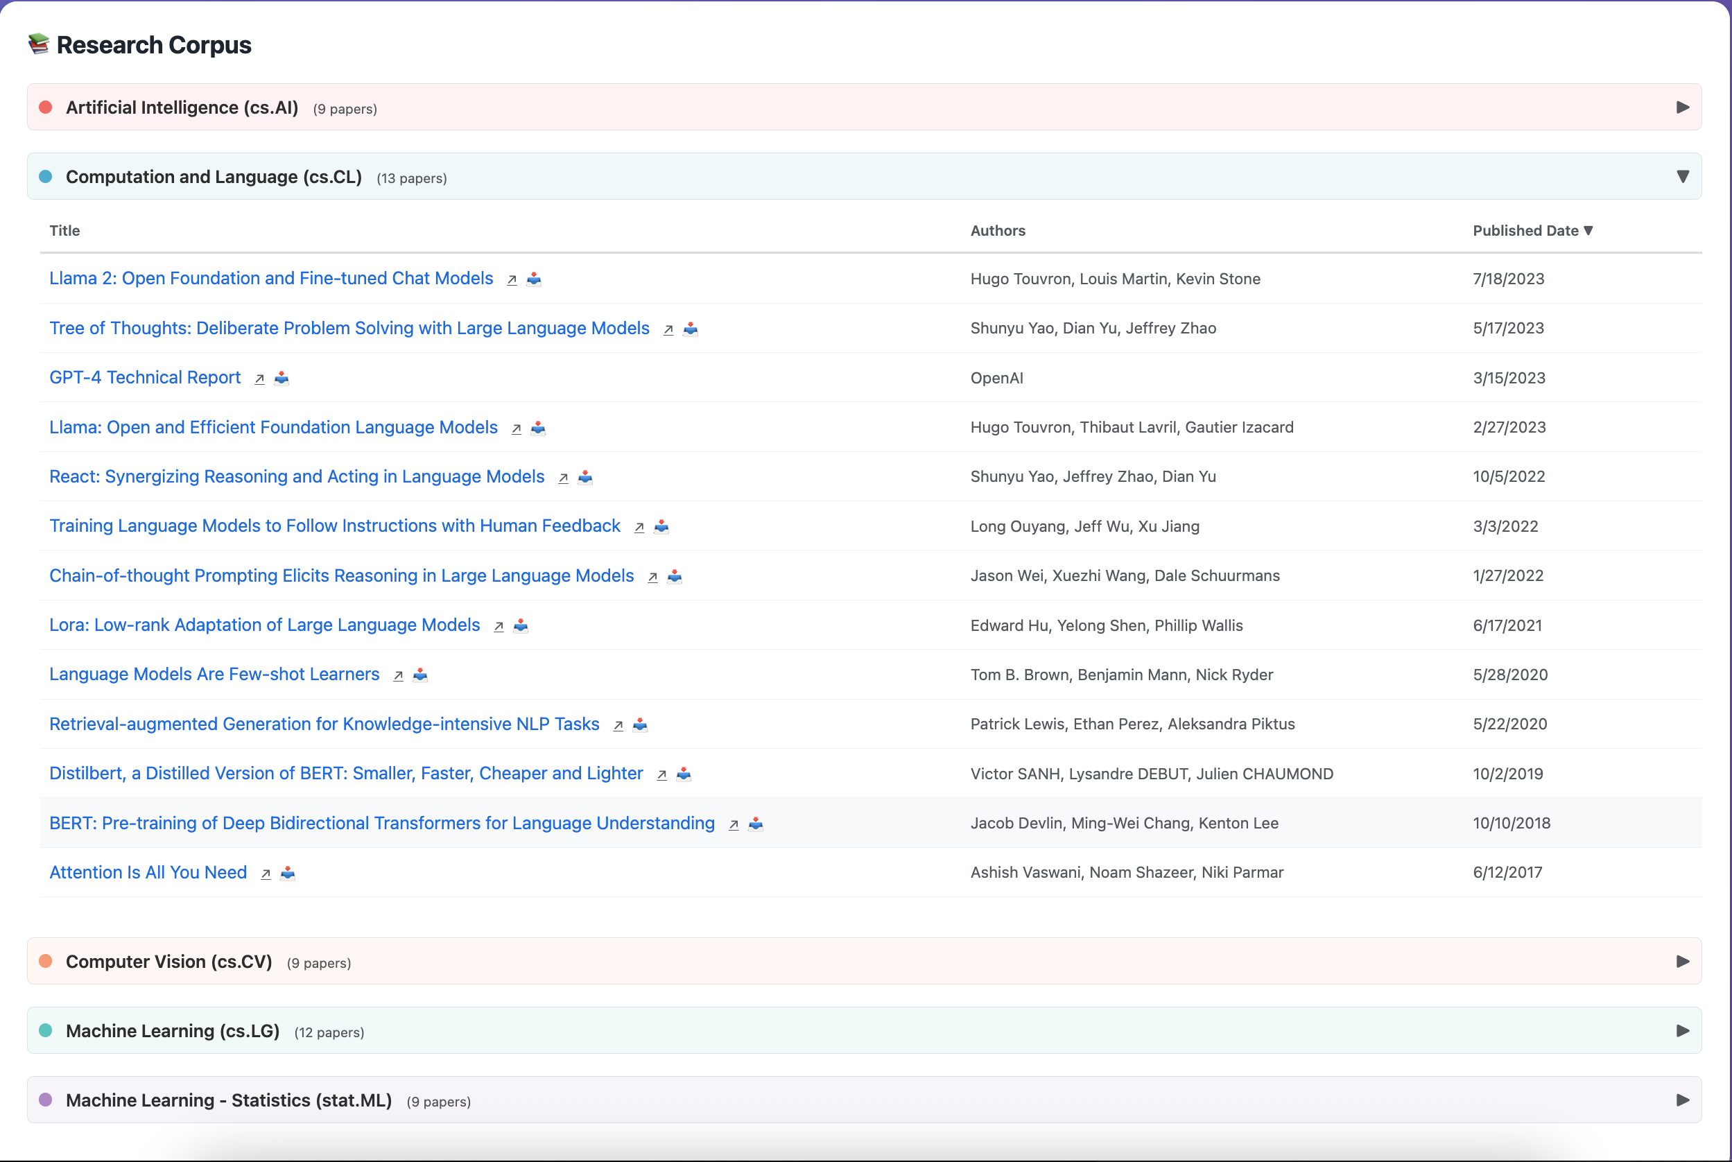Screen dimensions: 1732x1162
Task: Open external link icon for Llama 2 paper
Action: coord(512,279)
